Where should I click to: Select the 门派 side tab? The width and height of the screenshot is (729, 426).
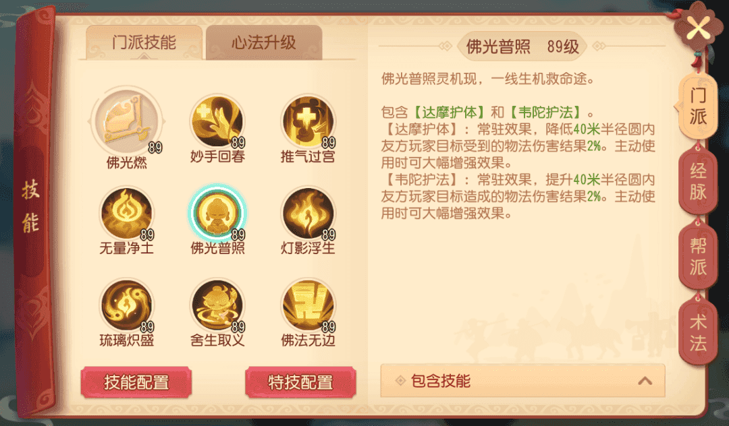point(697,106)
